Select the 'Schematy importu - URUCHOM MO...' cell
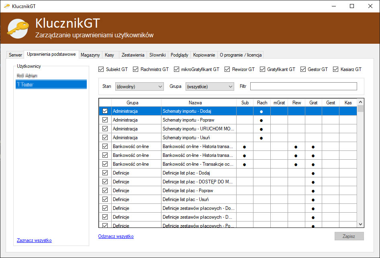Viewport: 380px width, 258px height. click(x=199, y=129)
